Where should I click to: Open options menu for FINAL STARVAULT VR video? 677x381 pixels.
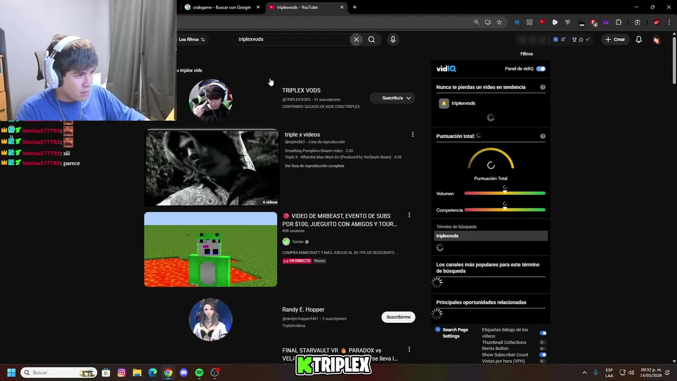click(x=409, y=349)
